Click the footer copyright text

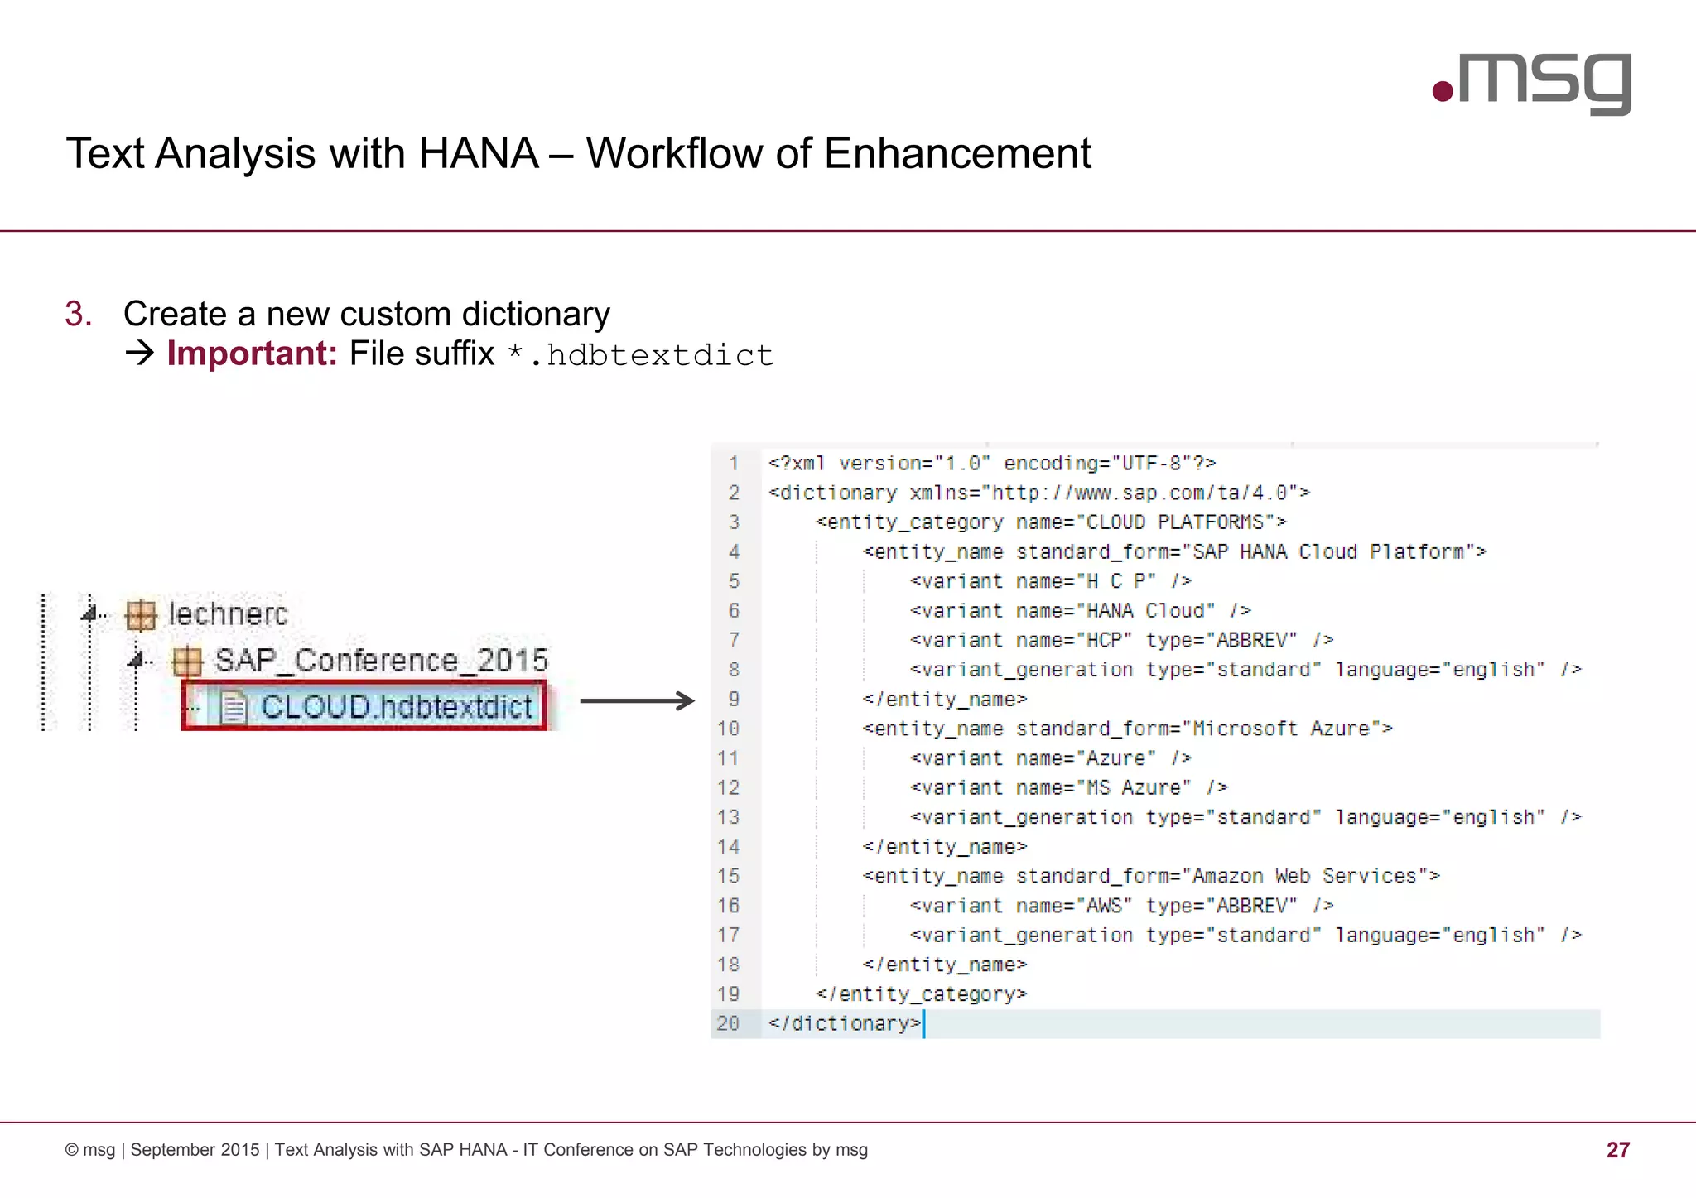click(466, 1150)
